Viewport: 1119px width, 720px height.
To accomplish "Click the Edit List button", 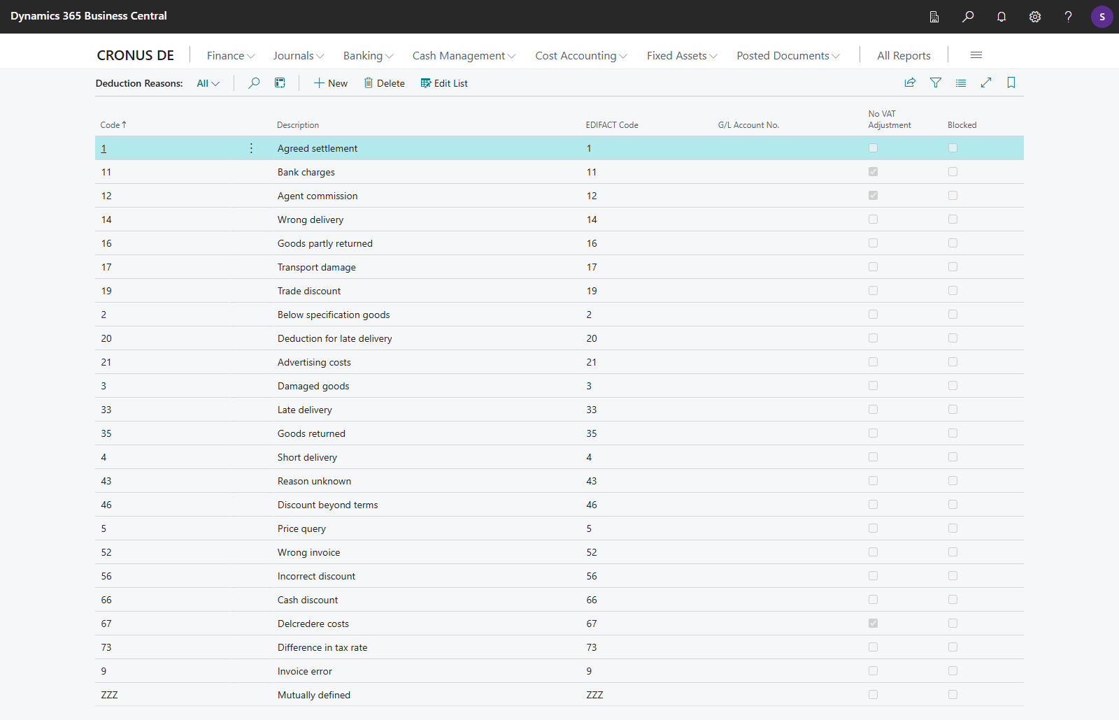I will point(444,83).
